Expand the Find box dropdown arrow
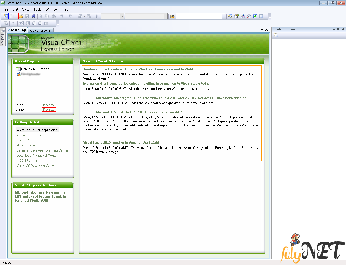Image resolution: width=346 pixels, height=265 pixels. [224, 16]
